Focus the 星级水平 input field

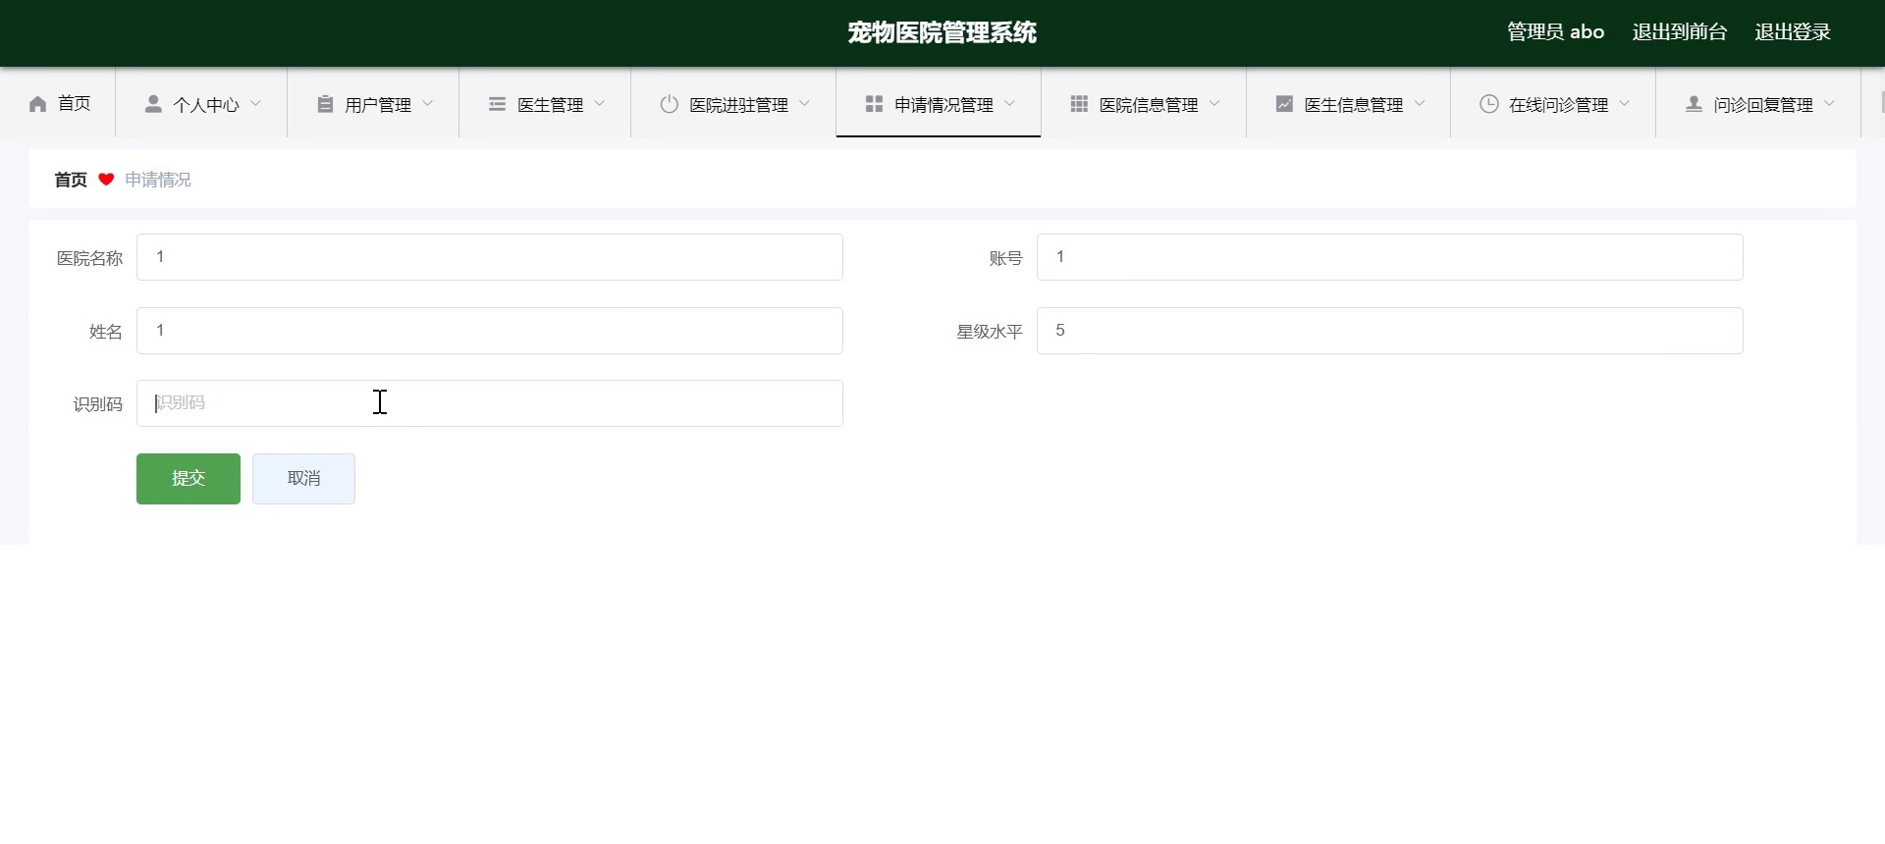pos(1390,331)
